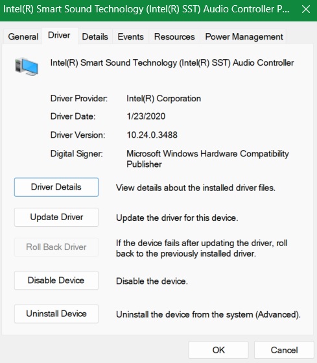Image resolution: width=317 pixels, height=363 pixels.
Task: Click the 'View details about the installed driver files' text
Action: point(196,188)
